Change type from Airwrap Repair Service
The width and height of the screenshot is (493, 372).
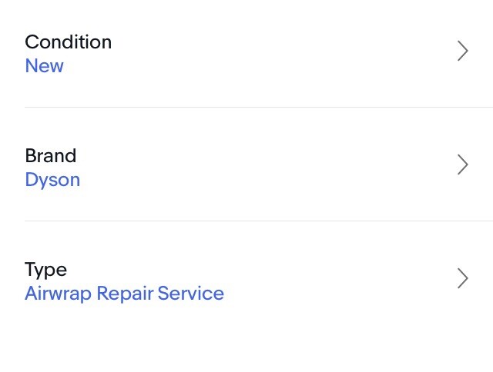[246, 281]
